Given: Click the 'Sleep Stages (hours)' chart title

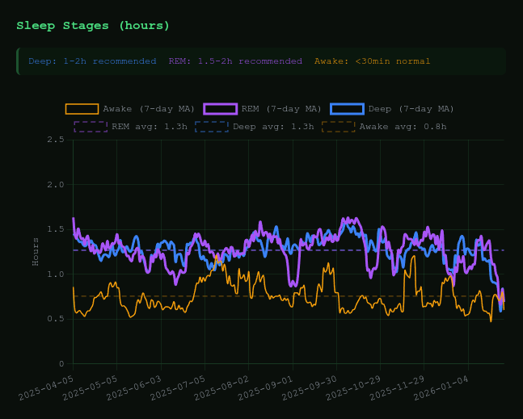Looking at the screenshot, I should 93,26.
